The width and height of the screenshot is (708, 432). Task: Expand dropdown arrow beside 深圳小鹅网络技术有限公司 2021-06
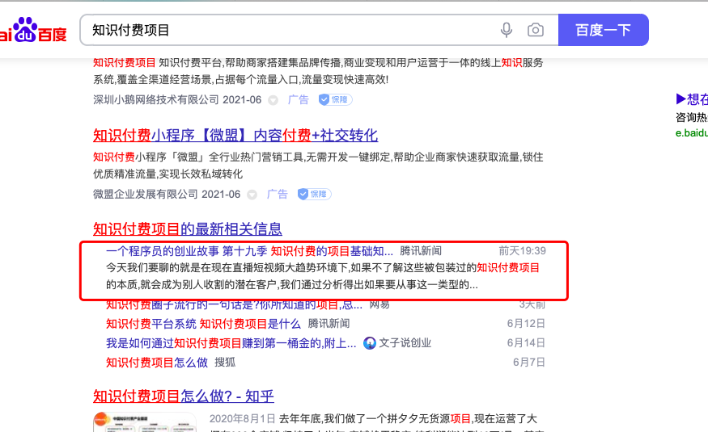pyautogui.click(x=273, y=100)
